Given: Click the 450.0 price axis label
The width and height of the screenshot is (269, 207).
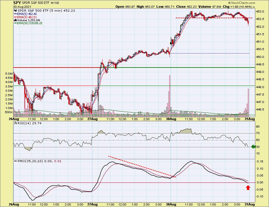Looking at the screenshot, I should click(x=260, y=57).
